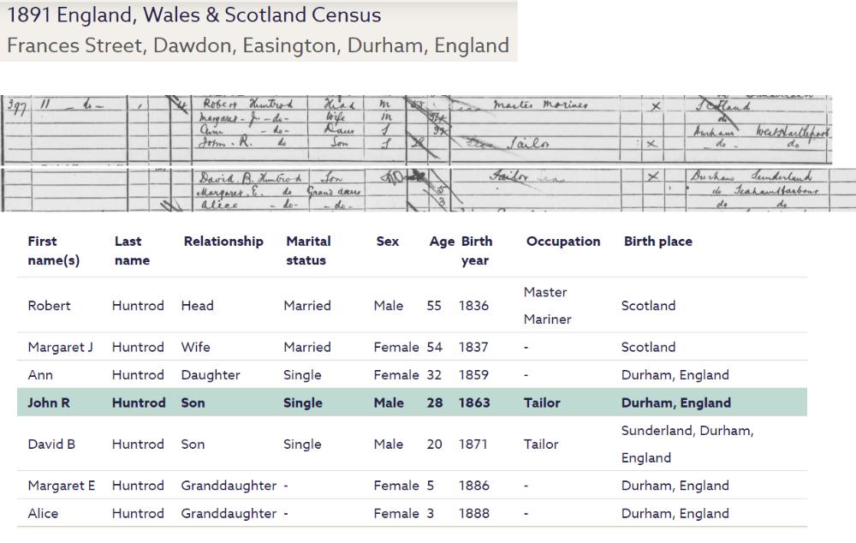Select Alice in the household list
The image size is (856, 543).
pyautogui.click(x=43, y=514)
